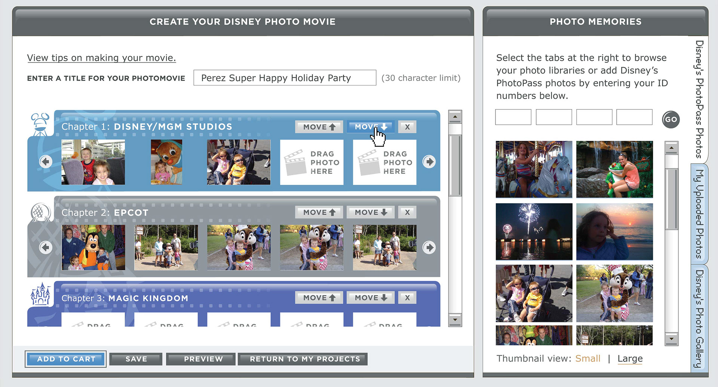Screen dimensions: 718x387
Task: Show next photos in Epcot chapter
Action: coord(429,247)
